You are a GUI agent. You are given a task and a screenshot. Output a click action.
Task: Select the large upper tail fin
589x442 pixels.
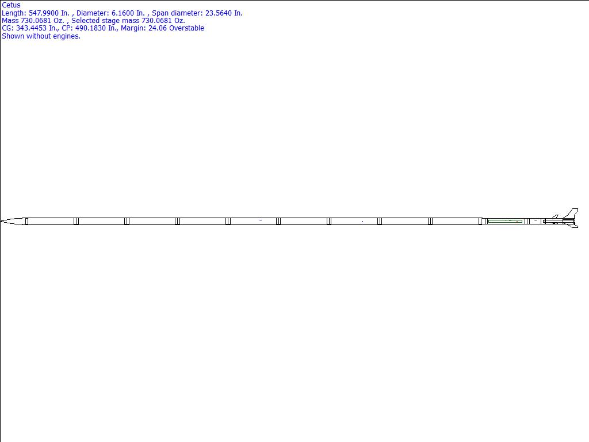(572, 214)
